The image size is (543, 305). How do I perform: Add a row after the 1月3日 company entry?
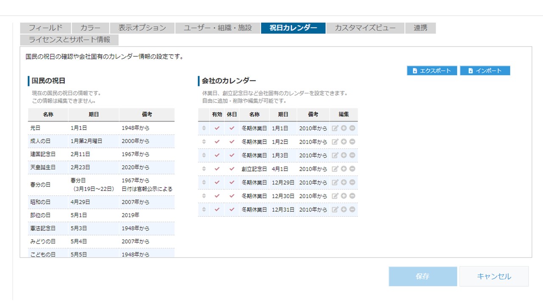(344, 155)
